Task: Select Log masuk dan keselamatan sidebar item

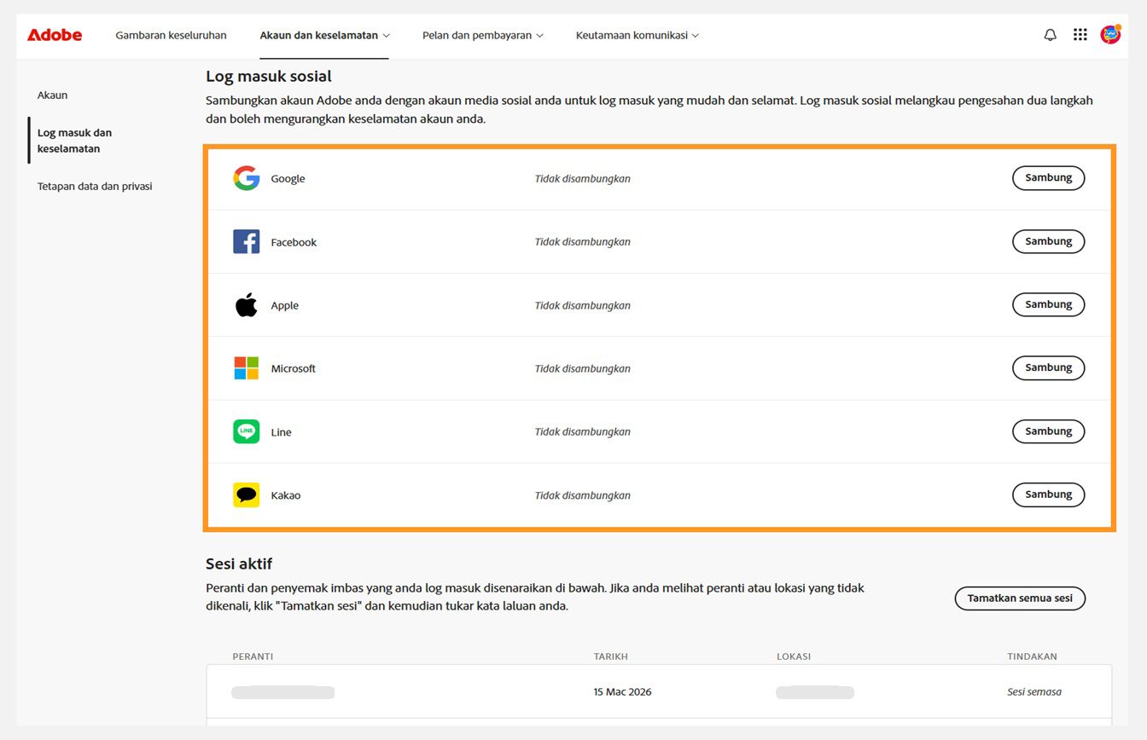Action: tap(74, 141)
